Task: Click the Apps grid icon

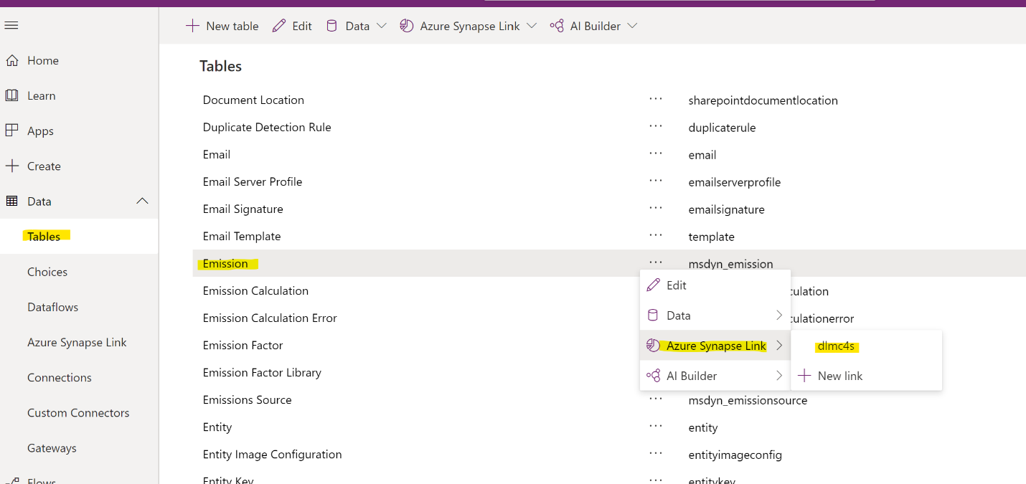Action: (x=11, y=131)
